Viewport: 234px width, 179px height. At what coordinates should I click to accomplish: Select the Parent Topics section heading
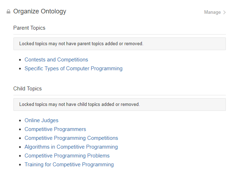[x=29, y=28]
